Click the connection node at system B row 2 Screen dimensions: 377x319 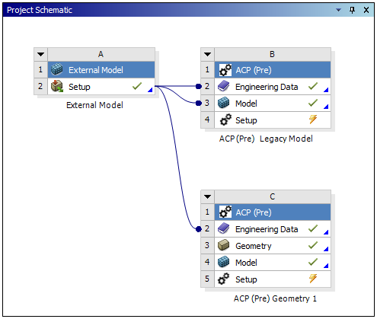199,87
